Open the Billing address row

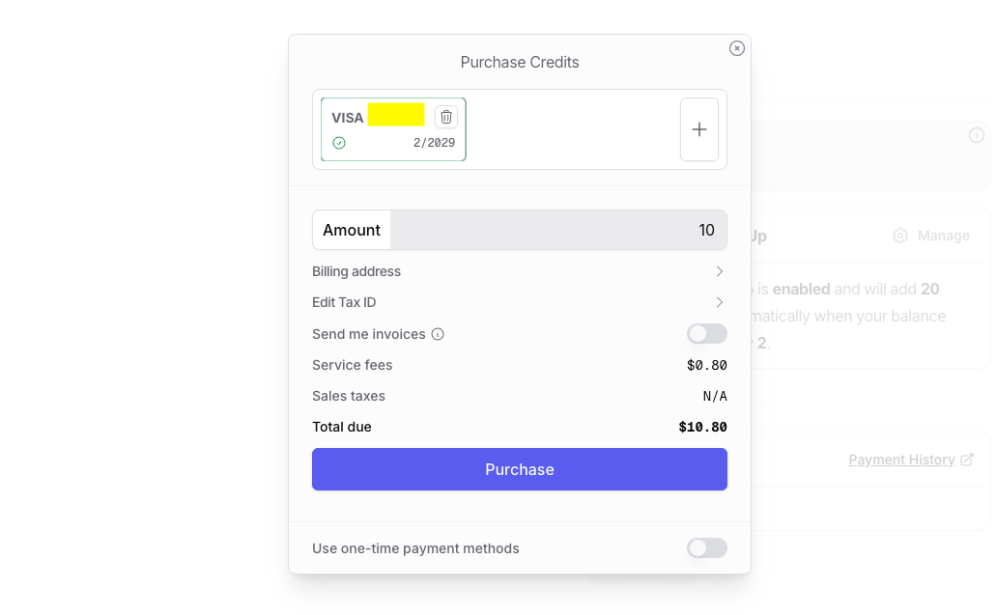click(356, 271)
